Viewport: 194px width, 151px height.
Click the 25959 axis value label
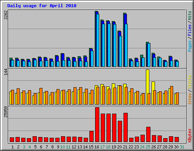[6, 112]
